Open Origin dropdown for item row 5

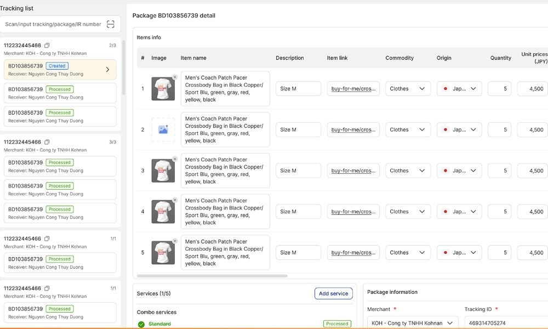[459, 252]
